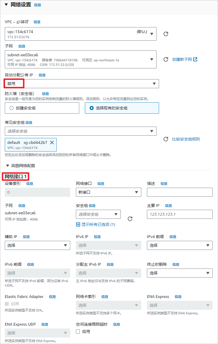This screenshot has height=344, width=218.
Task: Open 信息 link beside Elastic Fabric Adapter
Action: click(52, 297)
